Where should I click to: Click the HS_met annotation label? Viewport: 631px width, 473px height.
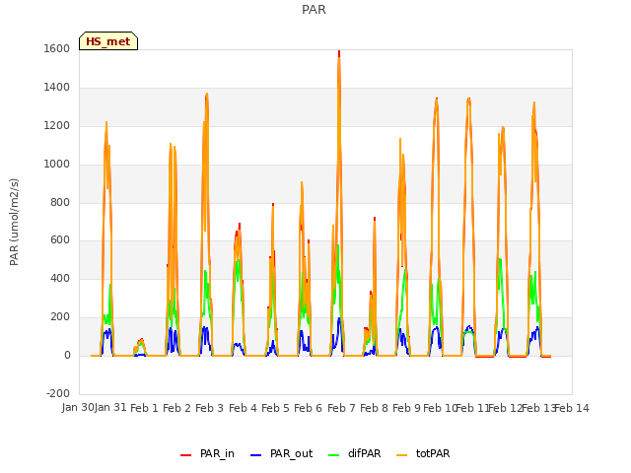108,41
